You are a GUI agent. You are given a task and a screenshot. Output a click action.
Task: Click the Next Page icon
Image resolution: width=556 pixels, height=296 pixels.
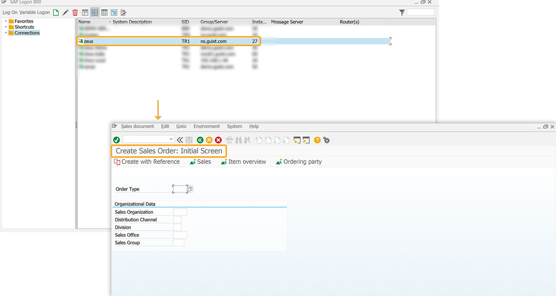(277, 140)
